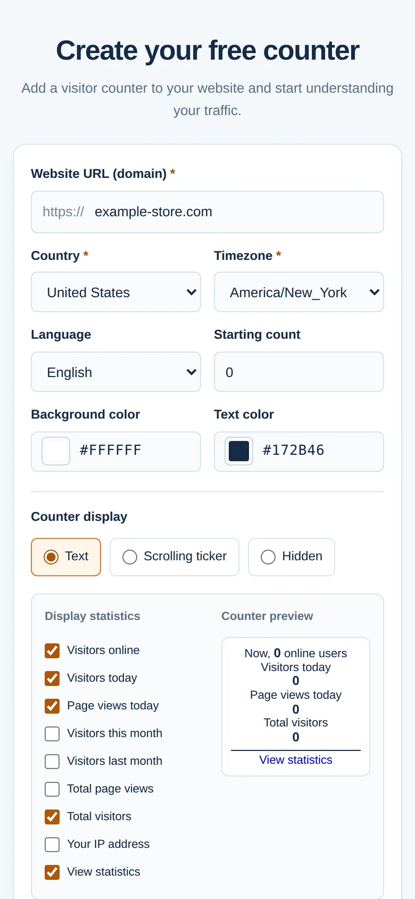This screenshot has width=415, height=899.
Task: Click the 'Counter preview' heading
Action: coord(267,616)
